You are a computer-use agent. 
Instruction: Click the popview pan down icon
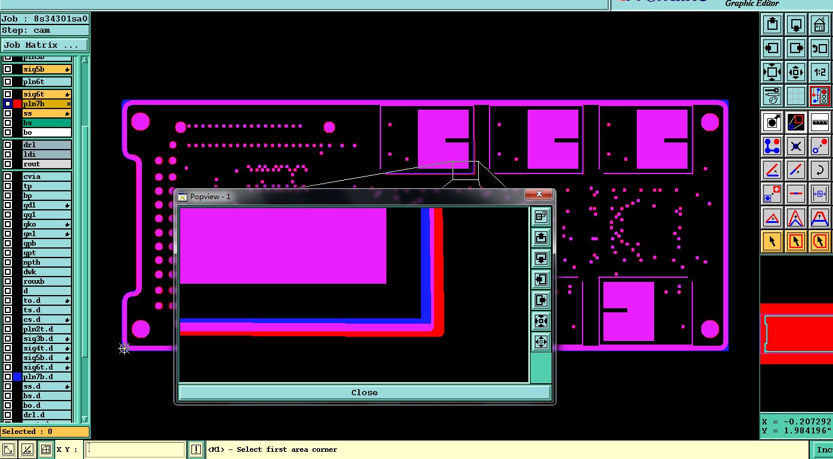click(541, 259)
